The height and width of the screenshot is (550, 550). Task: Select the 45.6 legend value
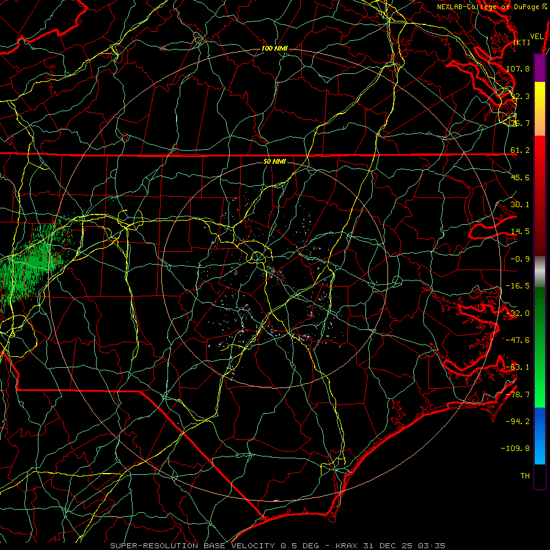click(x=520, y=177)
